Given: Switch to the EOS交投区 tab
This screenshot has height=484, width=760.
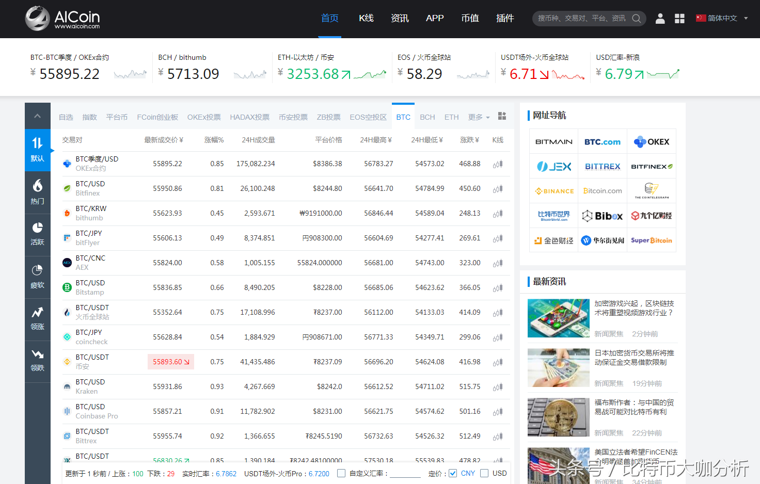Looking at the screenshot, I should pyautogui.click(x=368, y=117).
